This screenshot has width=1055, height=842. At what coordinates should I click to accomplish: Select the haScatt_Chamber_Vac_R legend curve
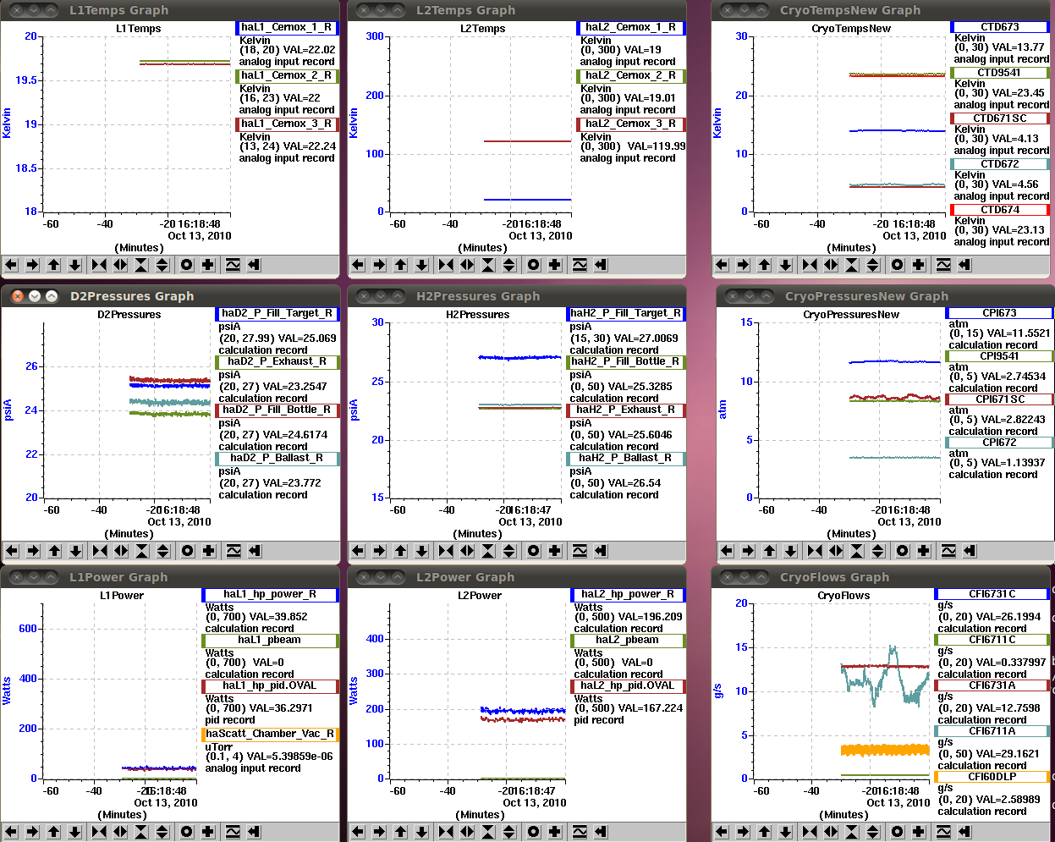coord(270,735)
